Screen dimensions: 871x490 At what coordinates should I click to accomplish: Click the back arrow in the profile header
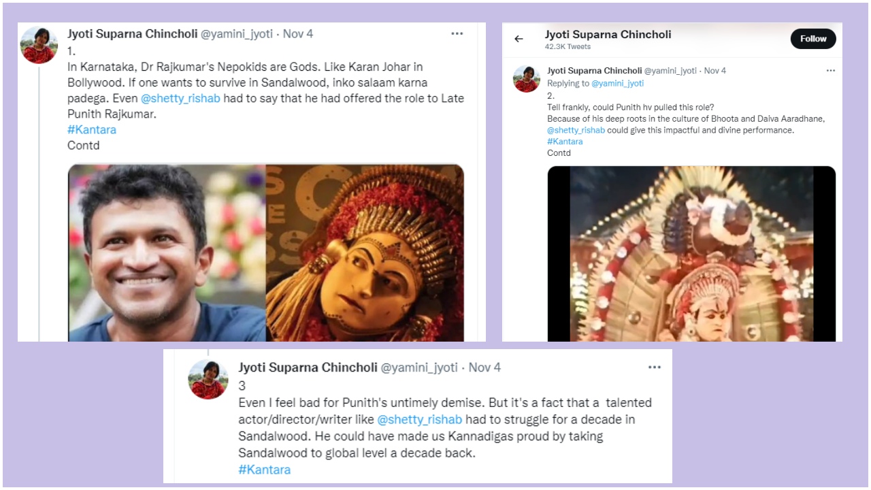coord(519,39)
